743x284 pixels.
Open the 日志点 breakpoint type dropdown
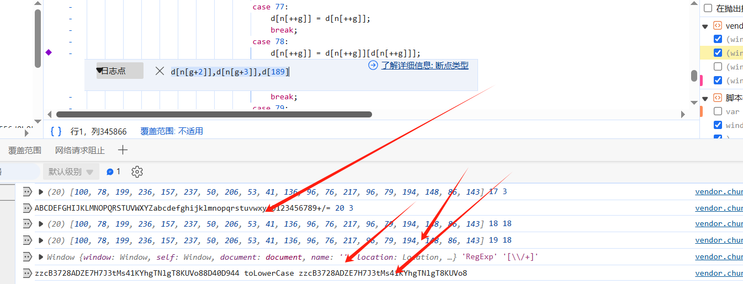coord(120,71)
